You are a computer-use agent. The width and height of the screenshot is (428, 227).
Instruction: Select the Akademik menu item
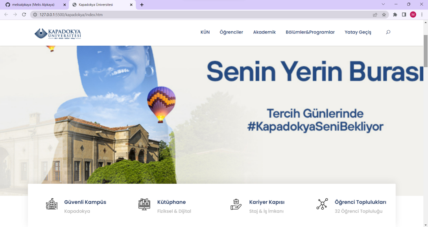click(x=264, y=32)
